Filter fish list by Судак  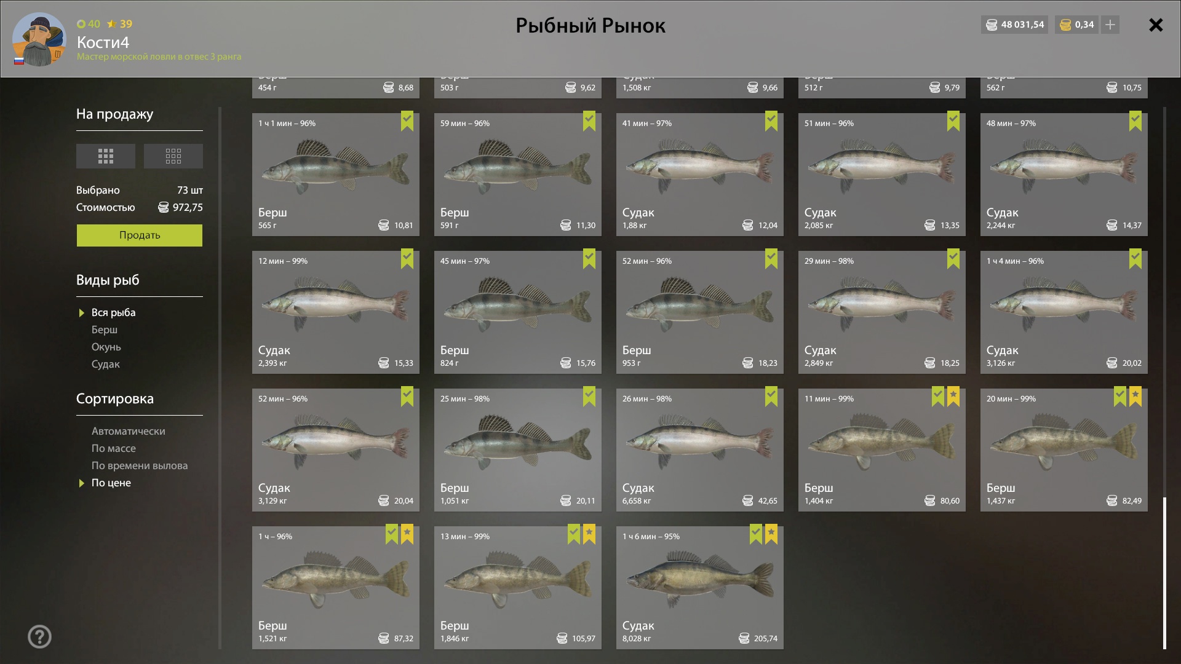click(106, 364)
